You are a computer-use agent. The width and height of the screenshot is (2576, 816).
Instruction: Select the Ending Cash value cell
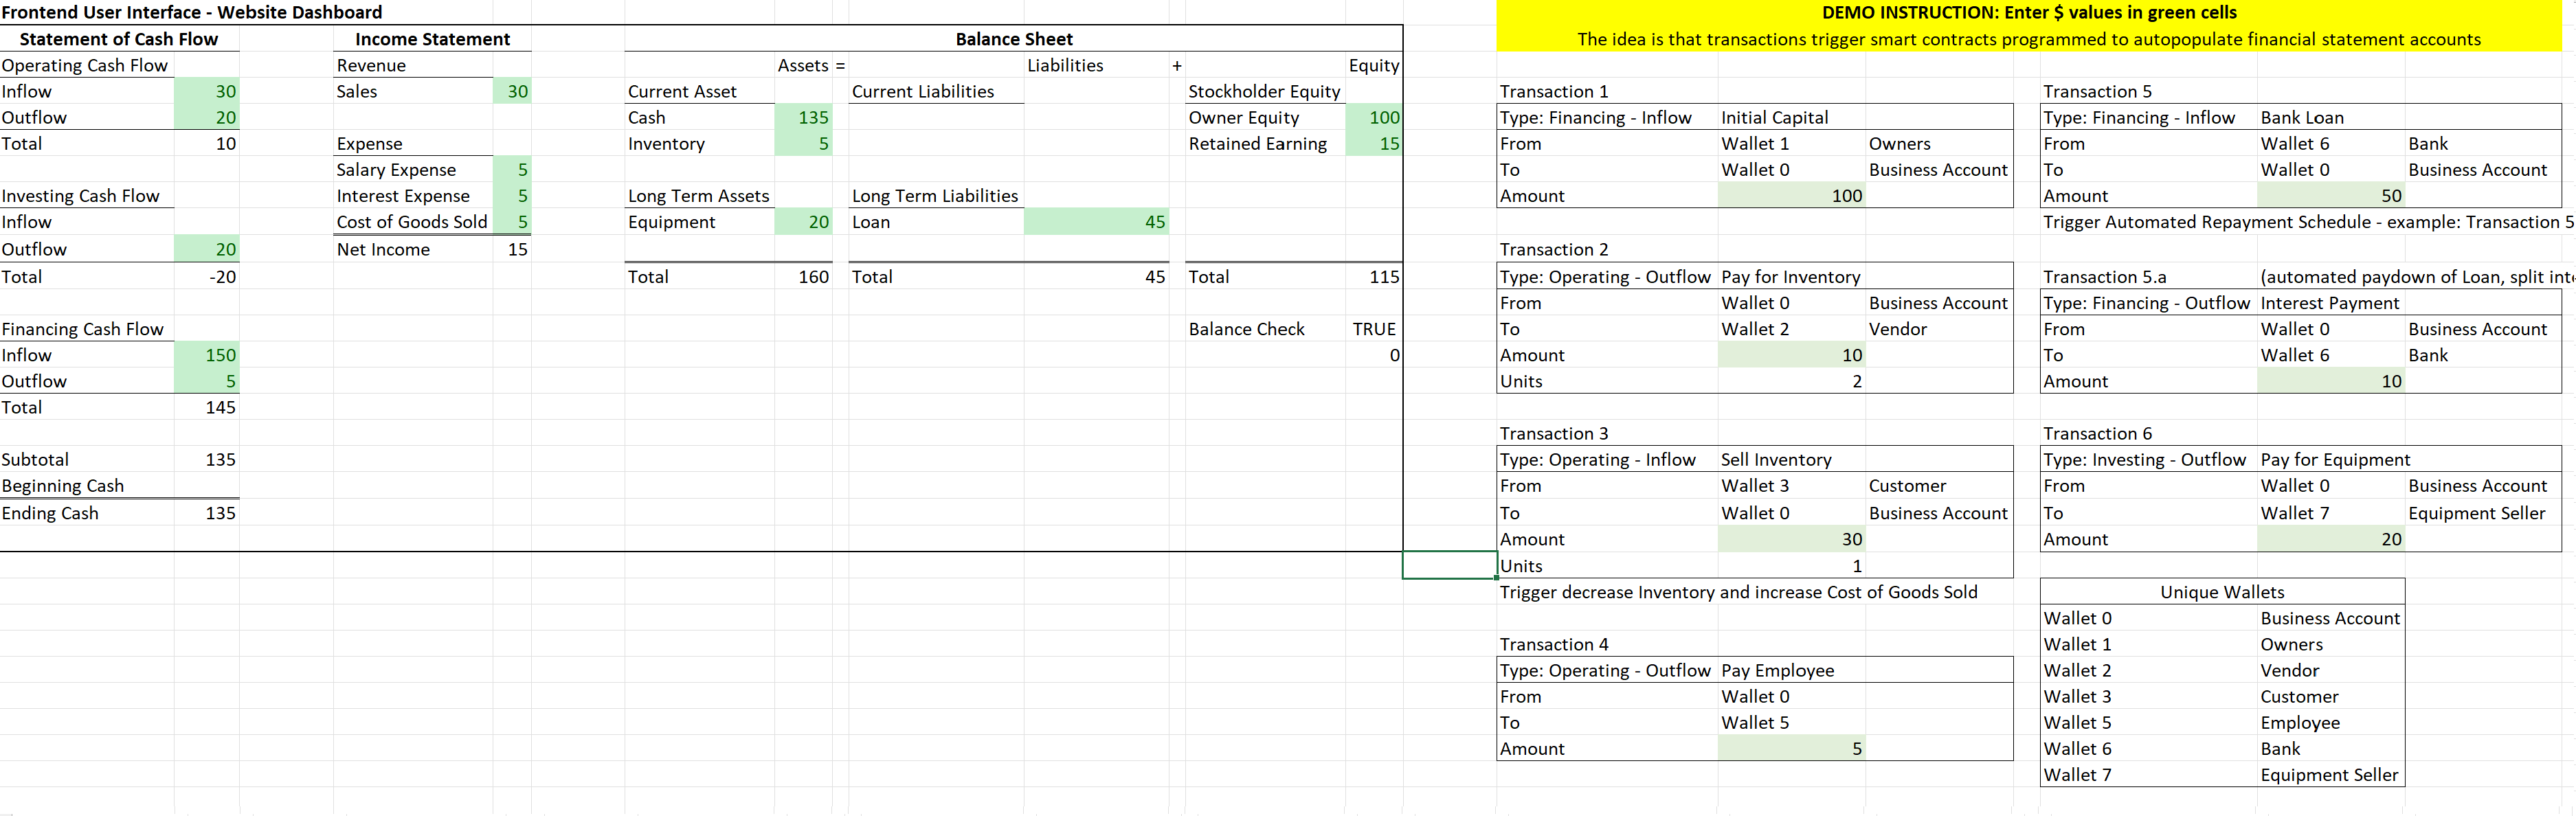click(x=207, y=513)
